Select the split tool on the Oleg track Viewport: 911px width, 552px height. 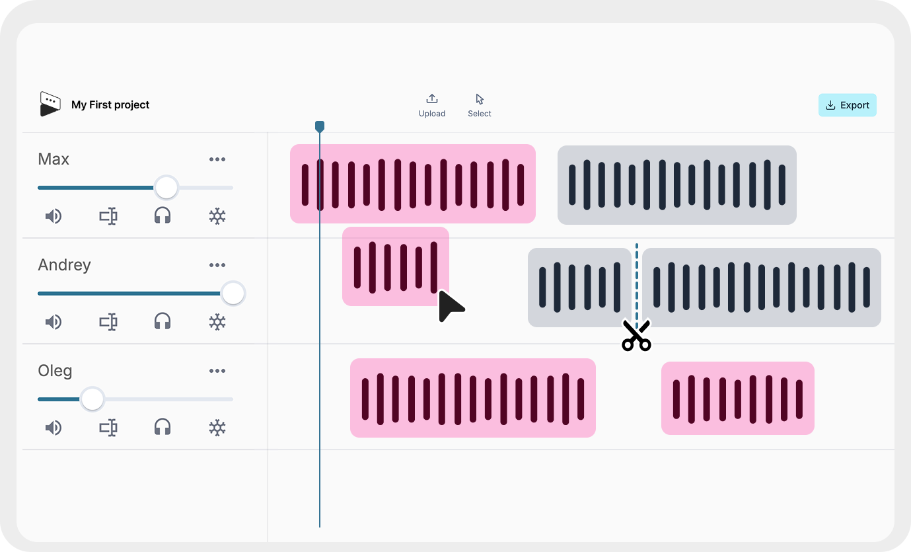click(108, 428)
